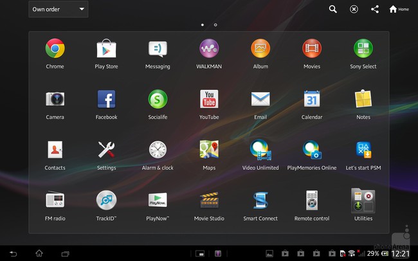Go to Home from the top bar
Viewport: 418px width, 261px height.
coord(399,10)
